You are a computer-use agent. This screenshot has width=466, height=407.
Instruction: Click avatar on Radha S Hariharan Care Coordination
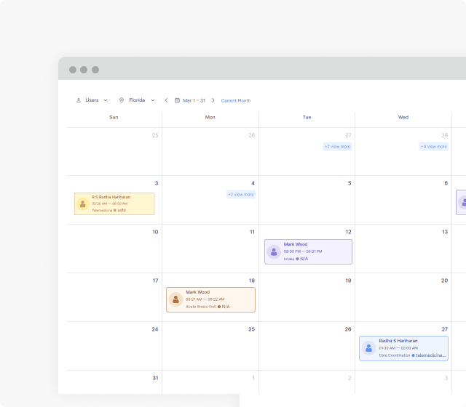point(368,348)
